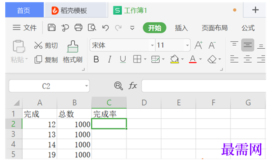This screenshot has width=270, height=163.
Task: Expand quick access toolbar customize arrow
Action: click(x=132, y=28)
